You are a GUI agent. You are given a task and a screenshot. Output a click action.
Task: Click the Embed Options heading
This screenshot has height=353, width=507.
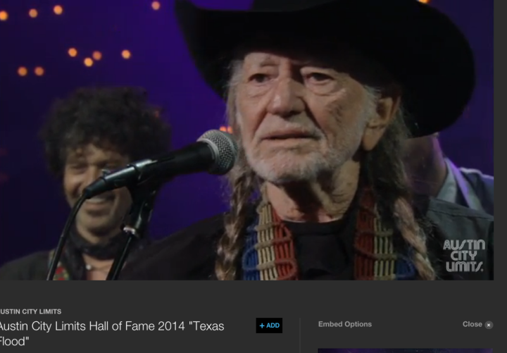coord(344,324)
